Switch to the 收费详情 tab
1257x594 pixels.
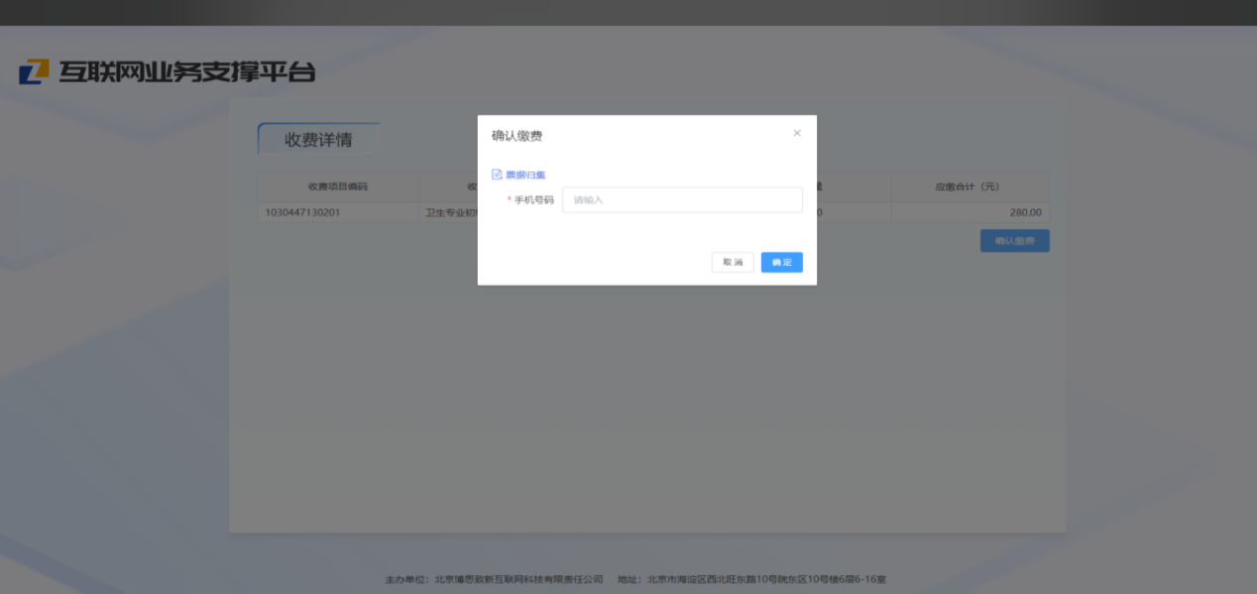point(318,140)
